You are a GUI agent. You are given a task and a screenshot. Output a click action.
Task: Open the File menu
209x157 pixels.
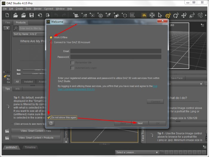pyautogui.click(x=5, y=9)
